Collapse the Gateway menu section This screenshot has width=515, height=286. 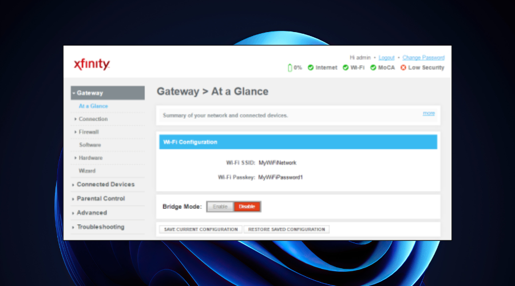pos(108,93)
